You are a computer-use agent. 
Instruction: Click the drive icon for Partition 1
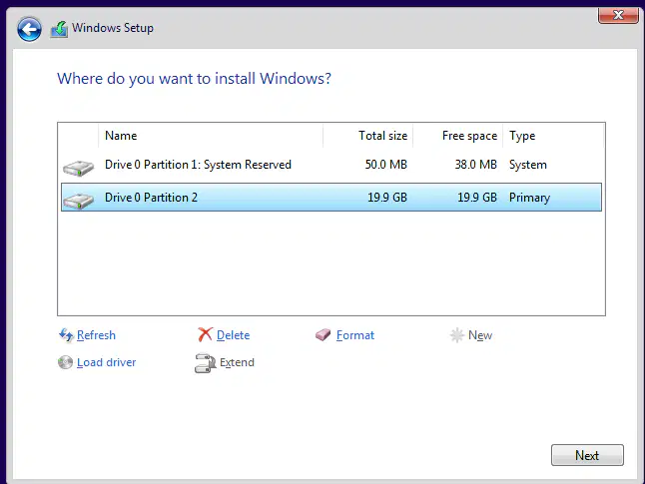coord(78,168)
